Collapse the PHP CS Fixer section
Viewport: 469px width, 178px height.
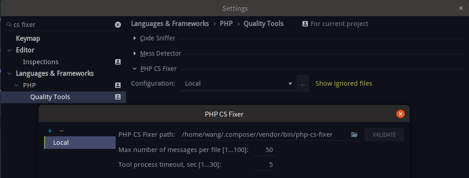coord(135,69)
